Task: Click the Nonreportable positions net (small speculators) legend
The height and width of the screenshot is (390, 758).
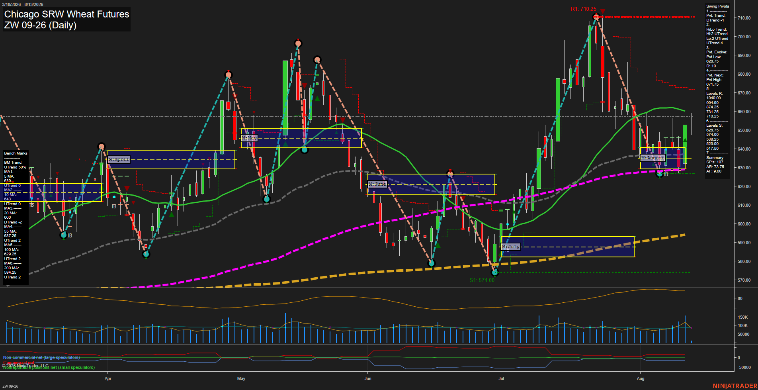Action: click(49, 367)
